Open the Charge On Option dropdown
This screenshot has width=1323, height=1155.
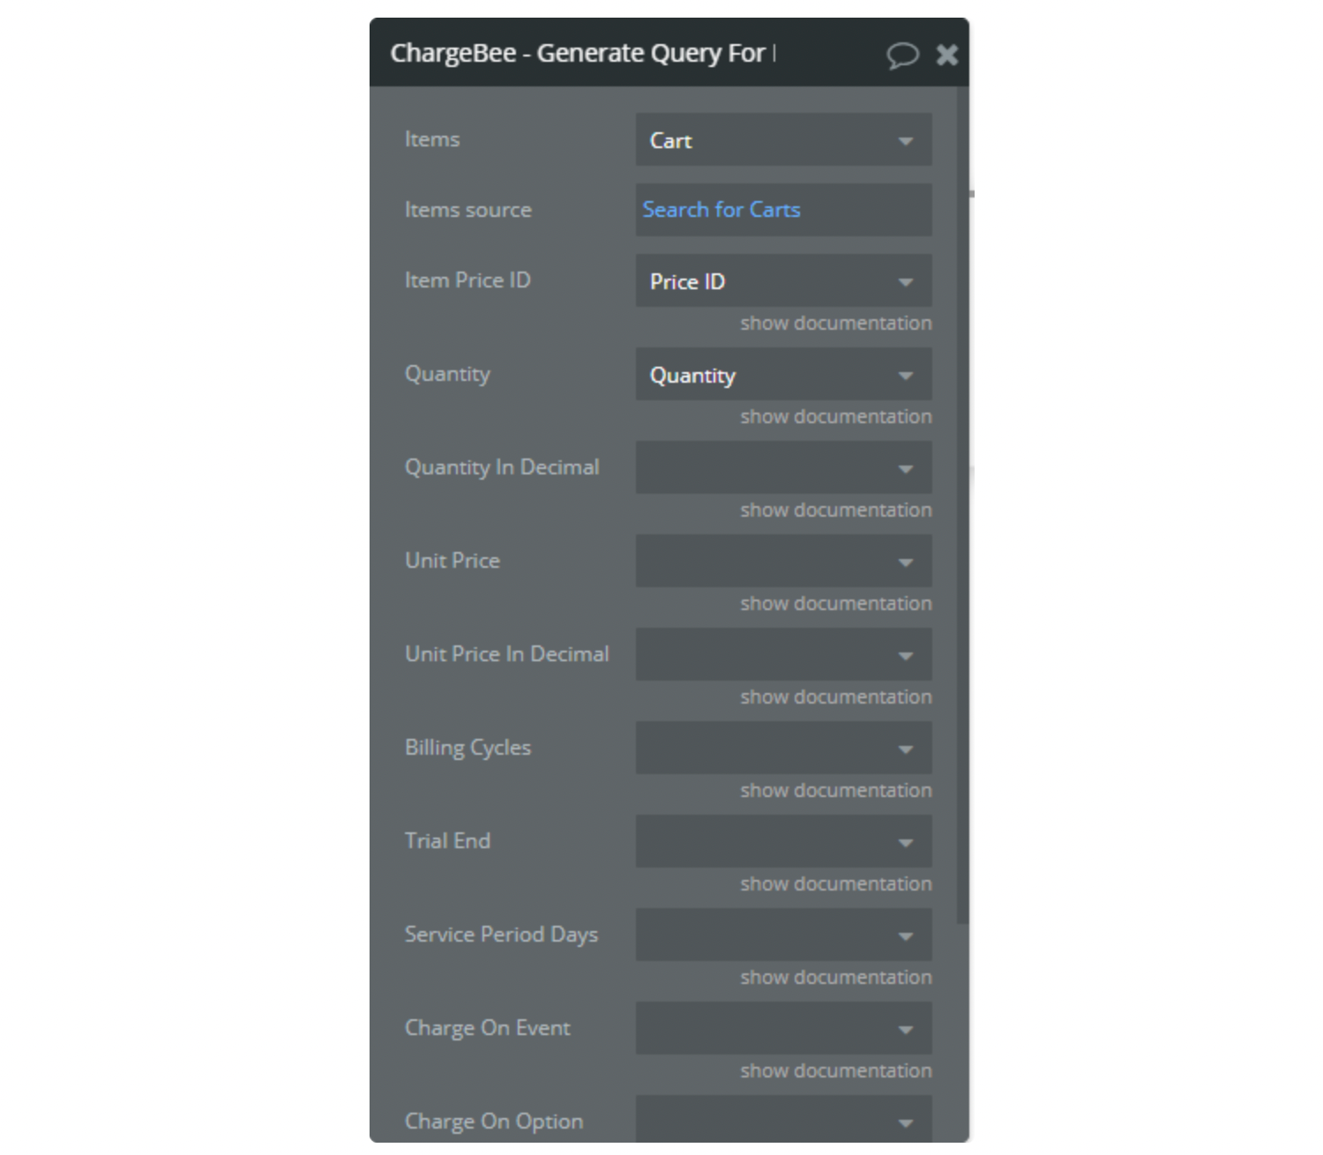[x=783, y=1120]
